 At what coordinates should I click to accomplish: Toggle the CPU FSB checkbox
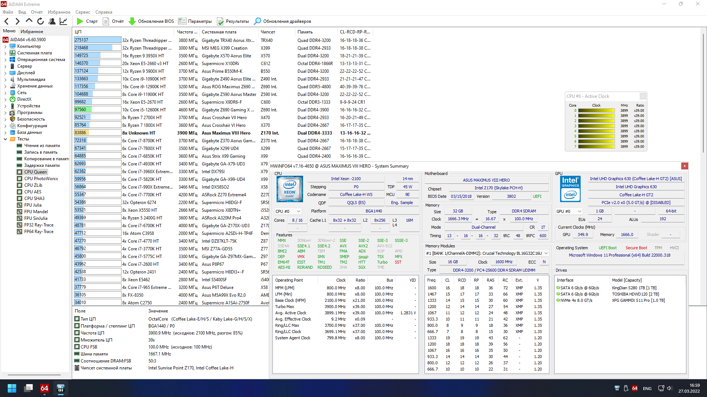pyautogui.click(x=77, y=347)
